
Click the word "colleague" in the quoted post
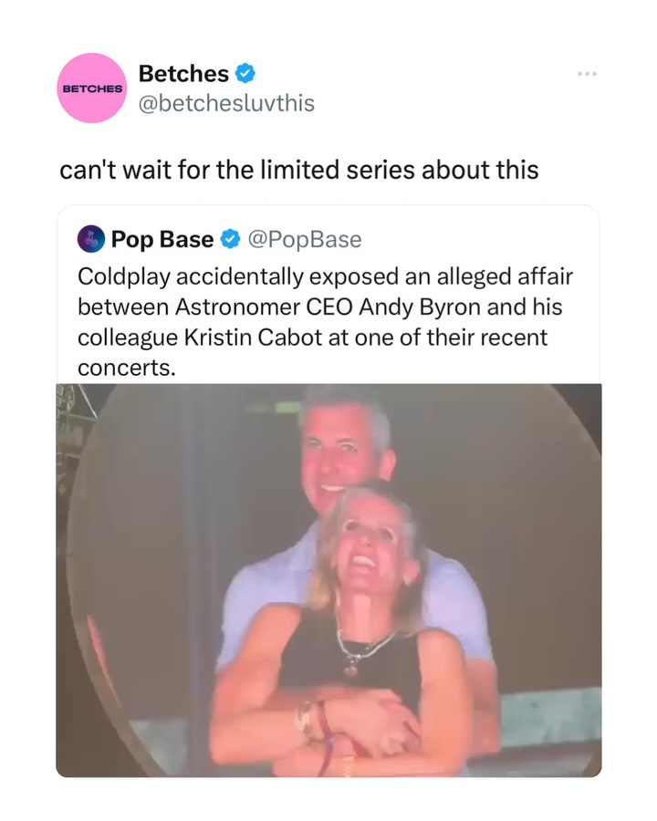point(121,338)
